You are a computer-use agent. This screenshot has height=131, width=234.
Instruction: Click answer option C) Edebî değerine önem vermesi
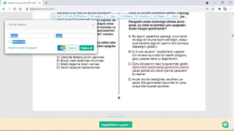pos(78,64)
